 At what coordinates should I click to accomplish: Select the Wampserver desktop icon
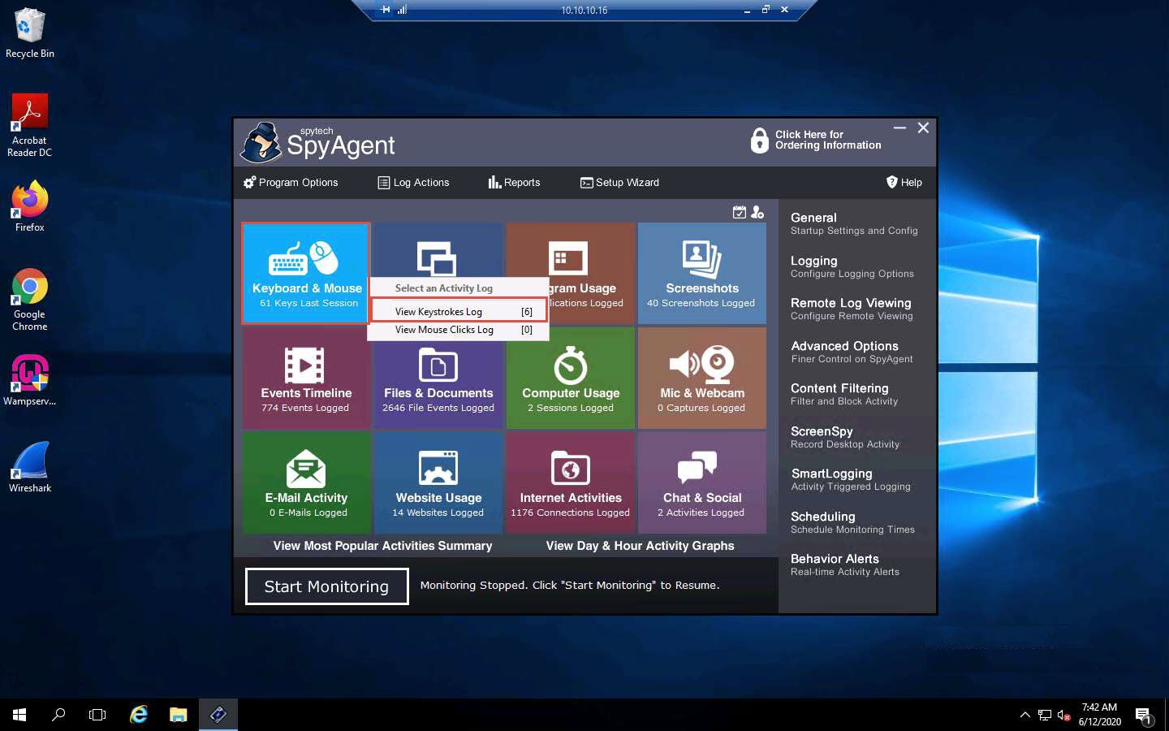coord(30,381)
